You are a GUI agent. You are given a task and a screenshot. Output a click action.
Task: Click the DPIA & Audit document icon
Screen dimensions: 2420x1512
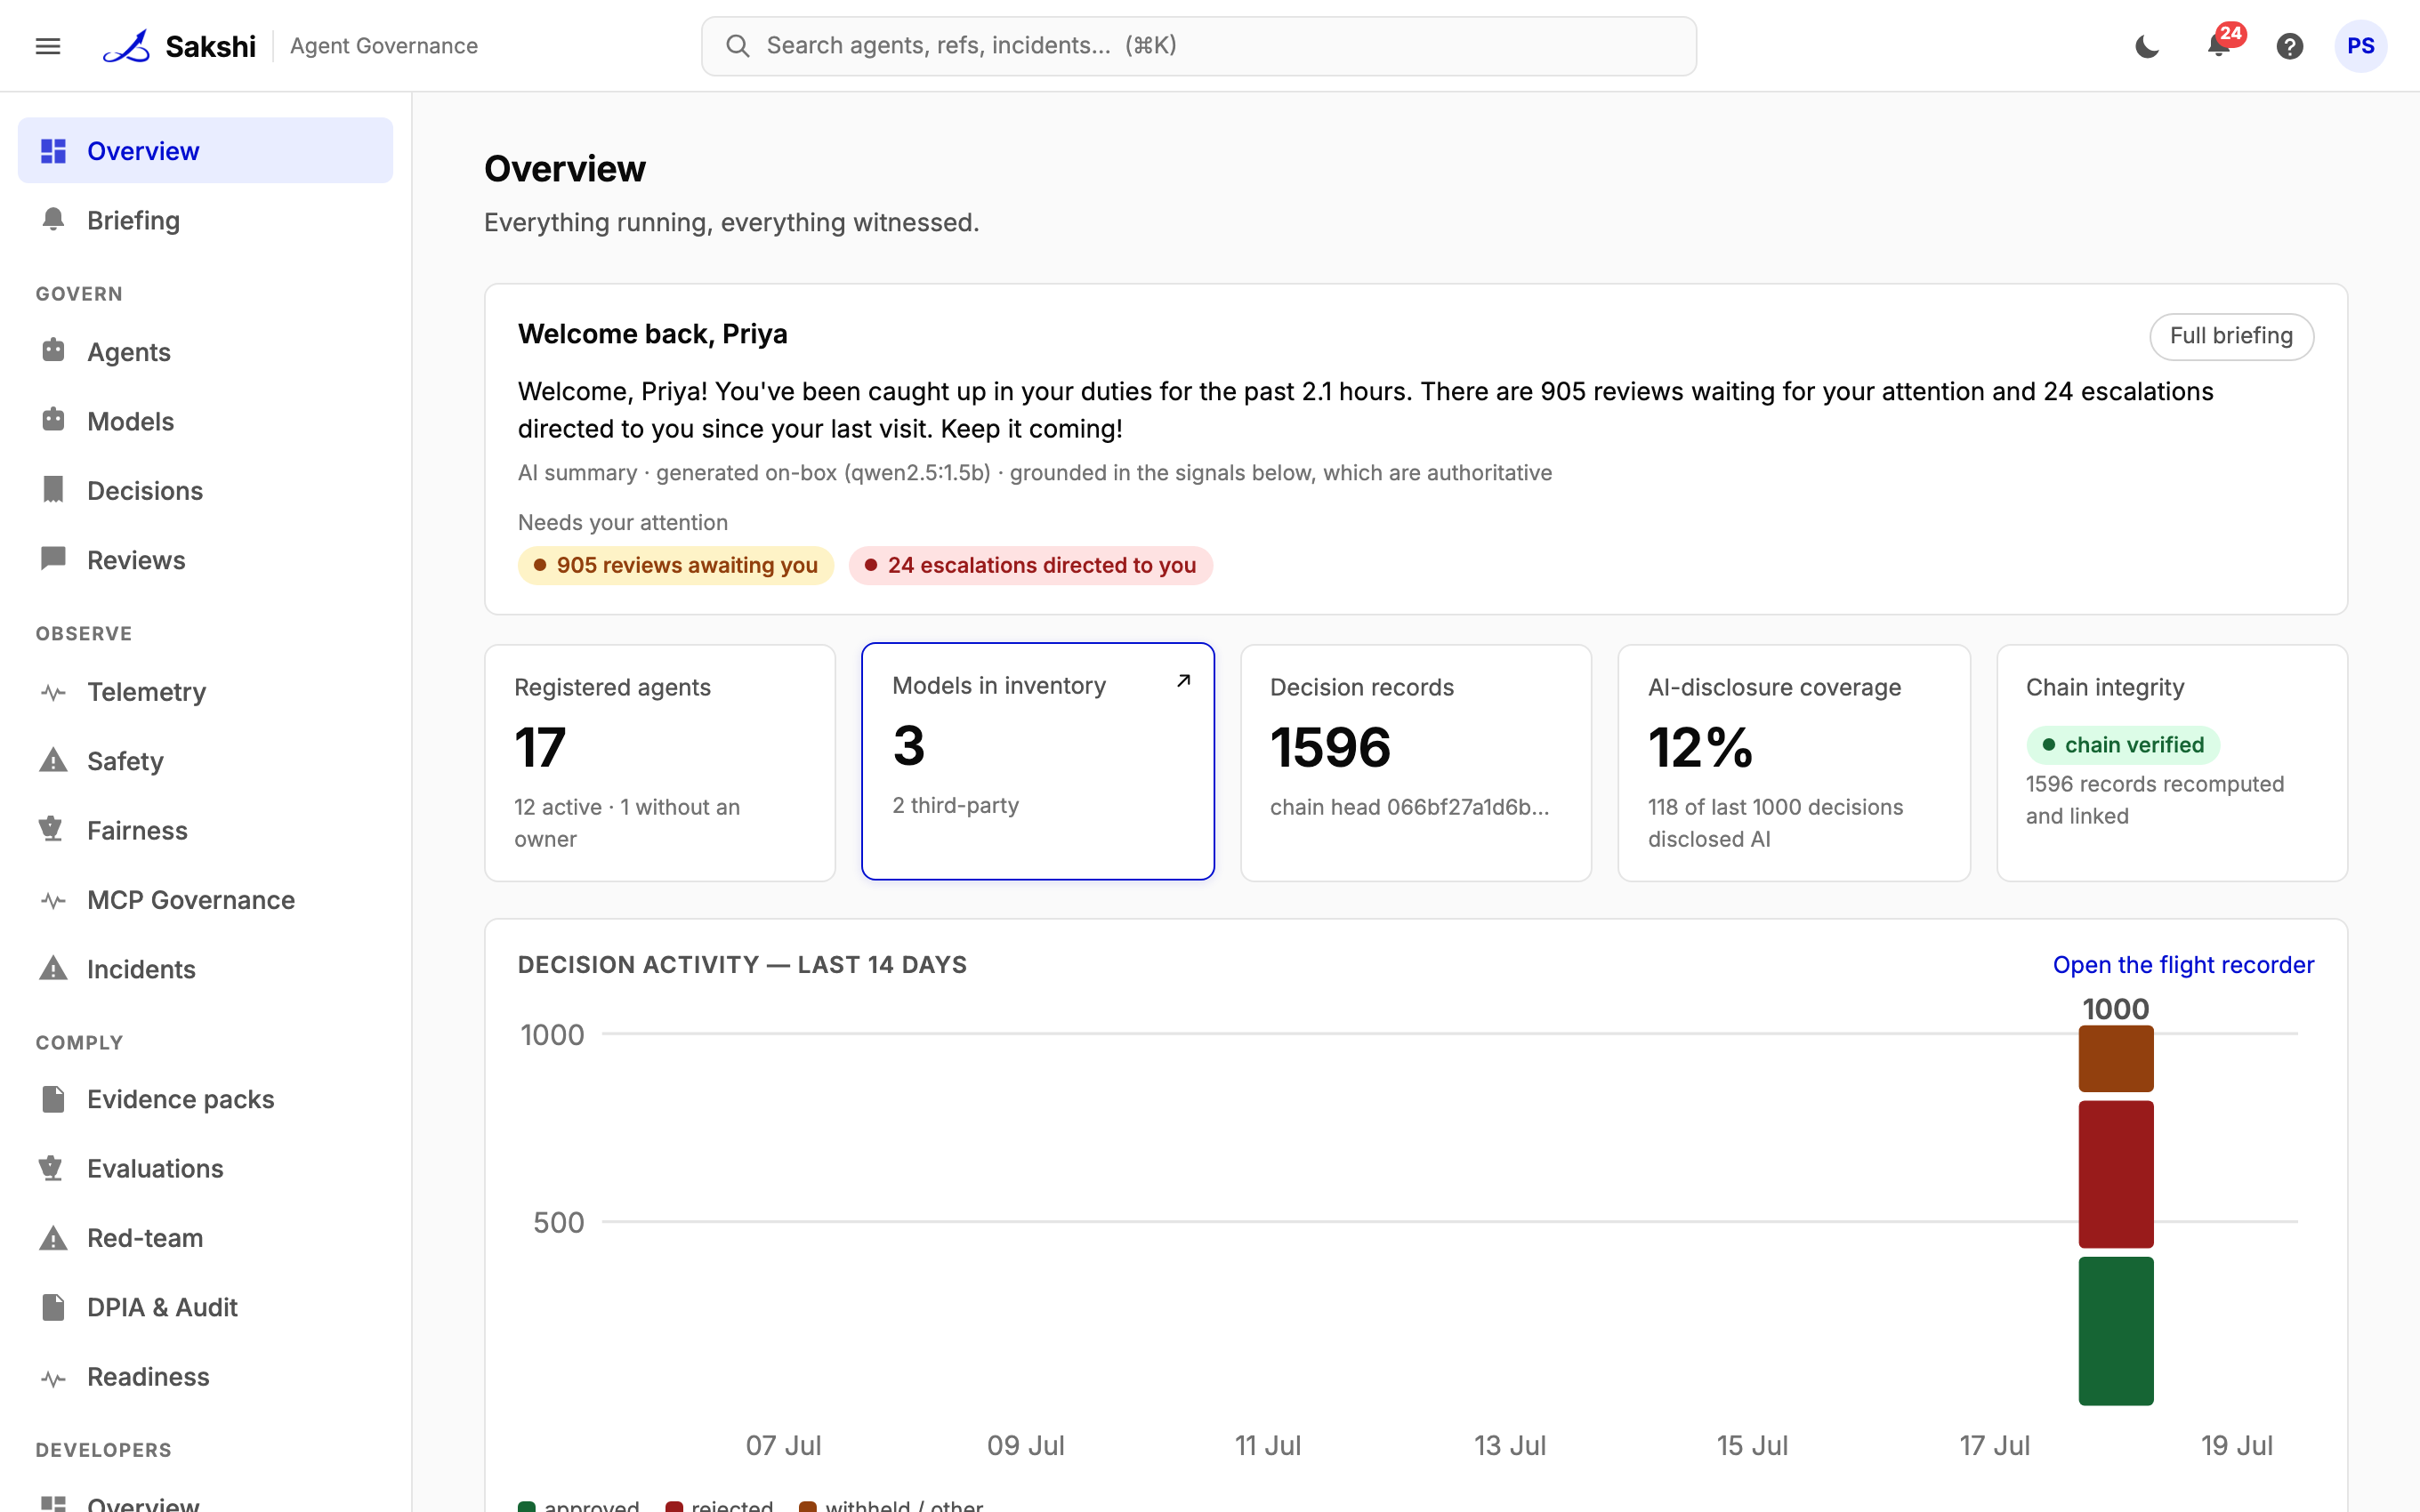tap(53, 1307)
